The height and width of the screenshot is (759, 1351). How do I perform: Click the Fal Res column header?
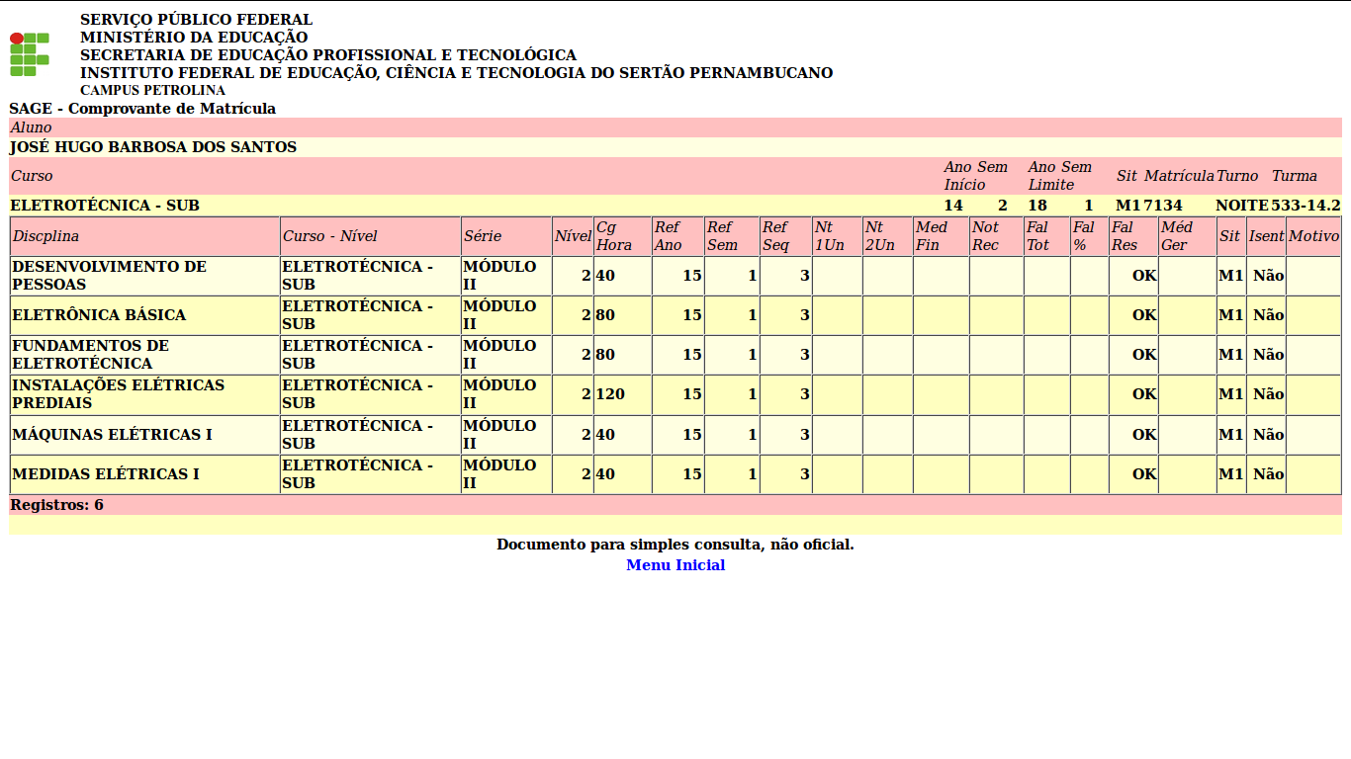coord(1133,236)
